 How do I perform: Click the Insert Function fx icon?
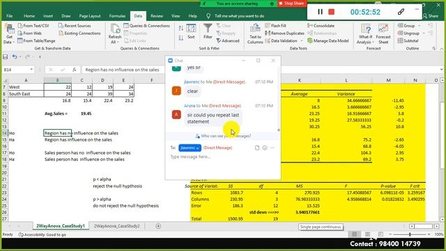pos(75,70)
